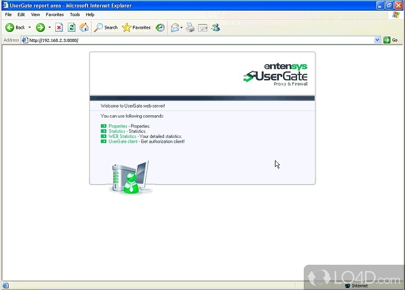405x290 pixels.
Task: Open the Favorites menu in menu bar
Action: (x=55, y=15)
